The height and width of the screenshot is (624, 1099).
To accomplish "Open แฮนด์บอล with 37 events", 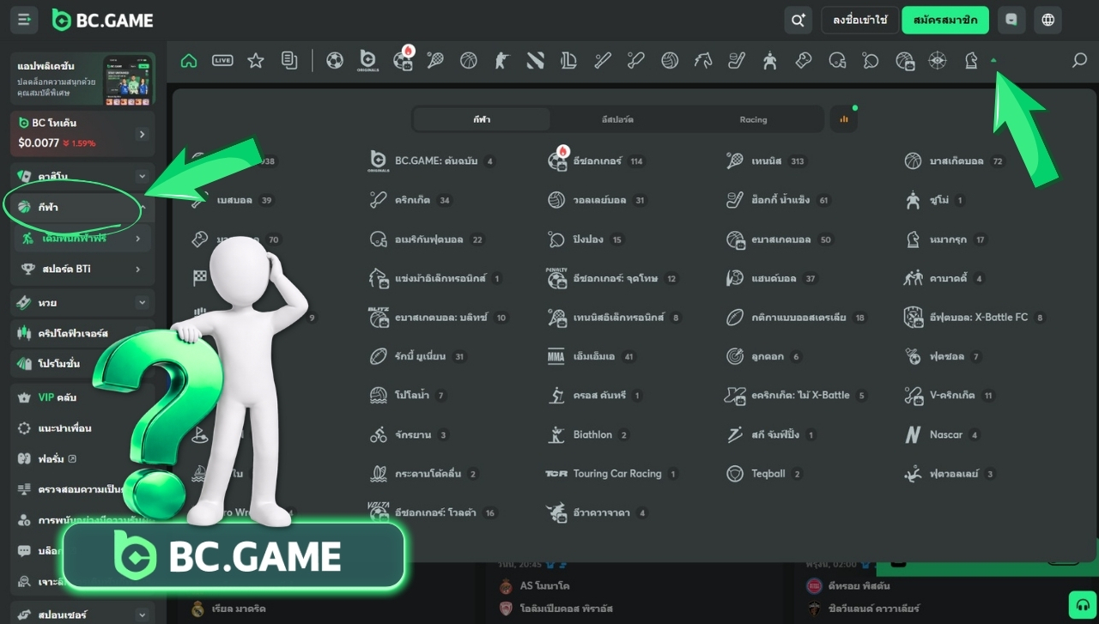I will pos(772,278).
